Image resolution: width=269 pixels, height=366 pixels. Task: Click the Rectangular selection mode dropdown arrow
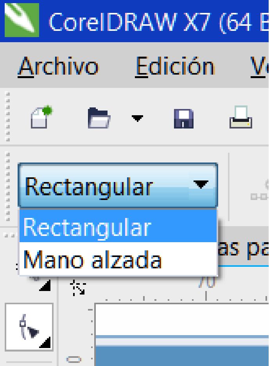pyautogui.click(x=202, y=185)
